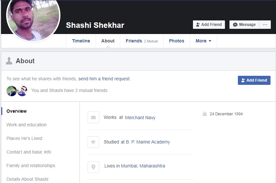Select Work and education in sidebar
This screenshot has width=276, height=183.
click(27, 125)
